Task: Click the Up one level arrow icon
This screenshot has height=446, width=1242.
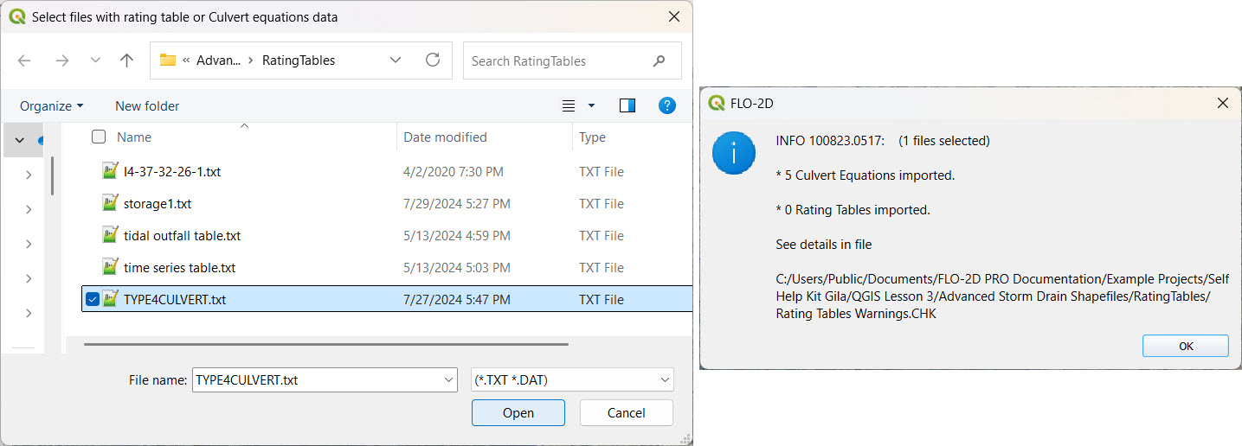Action: point(126,61)
